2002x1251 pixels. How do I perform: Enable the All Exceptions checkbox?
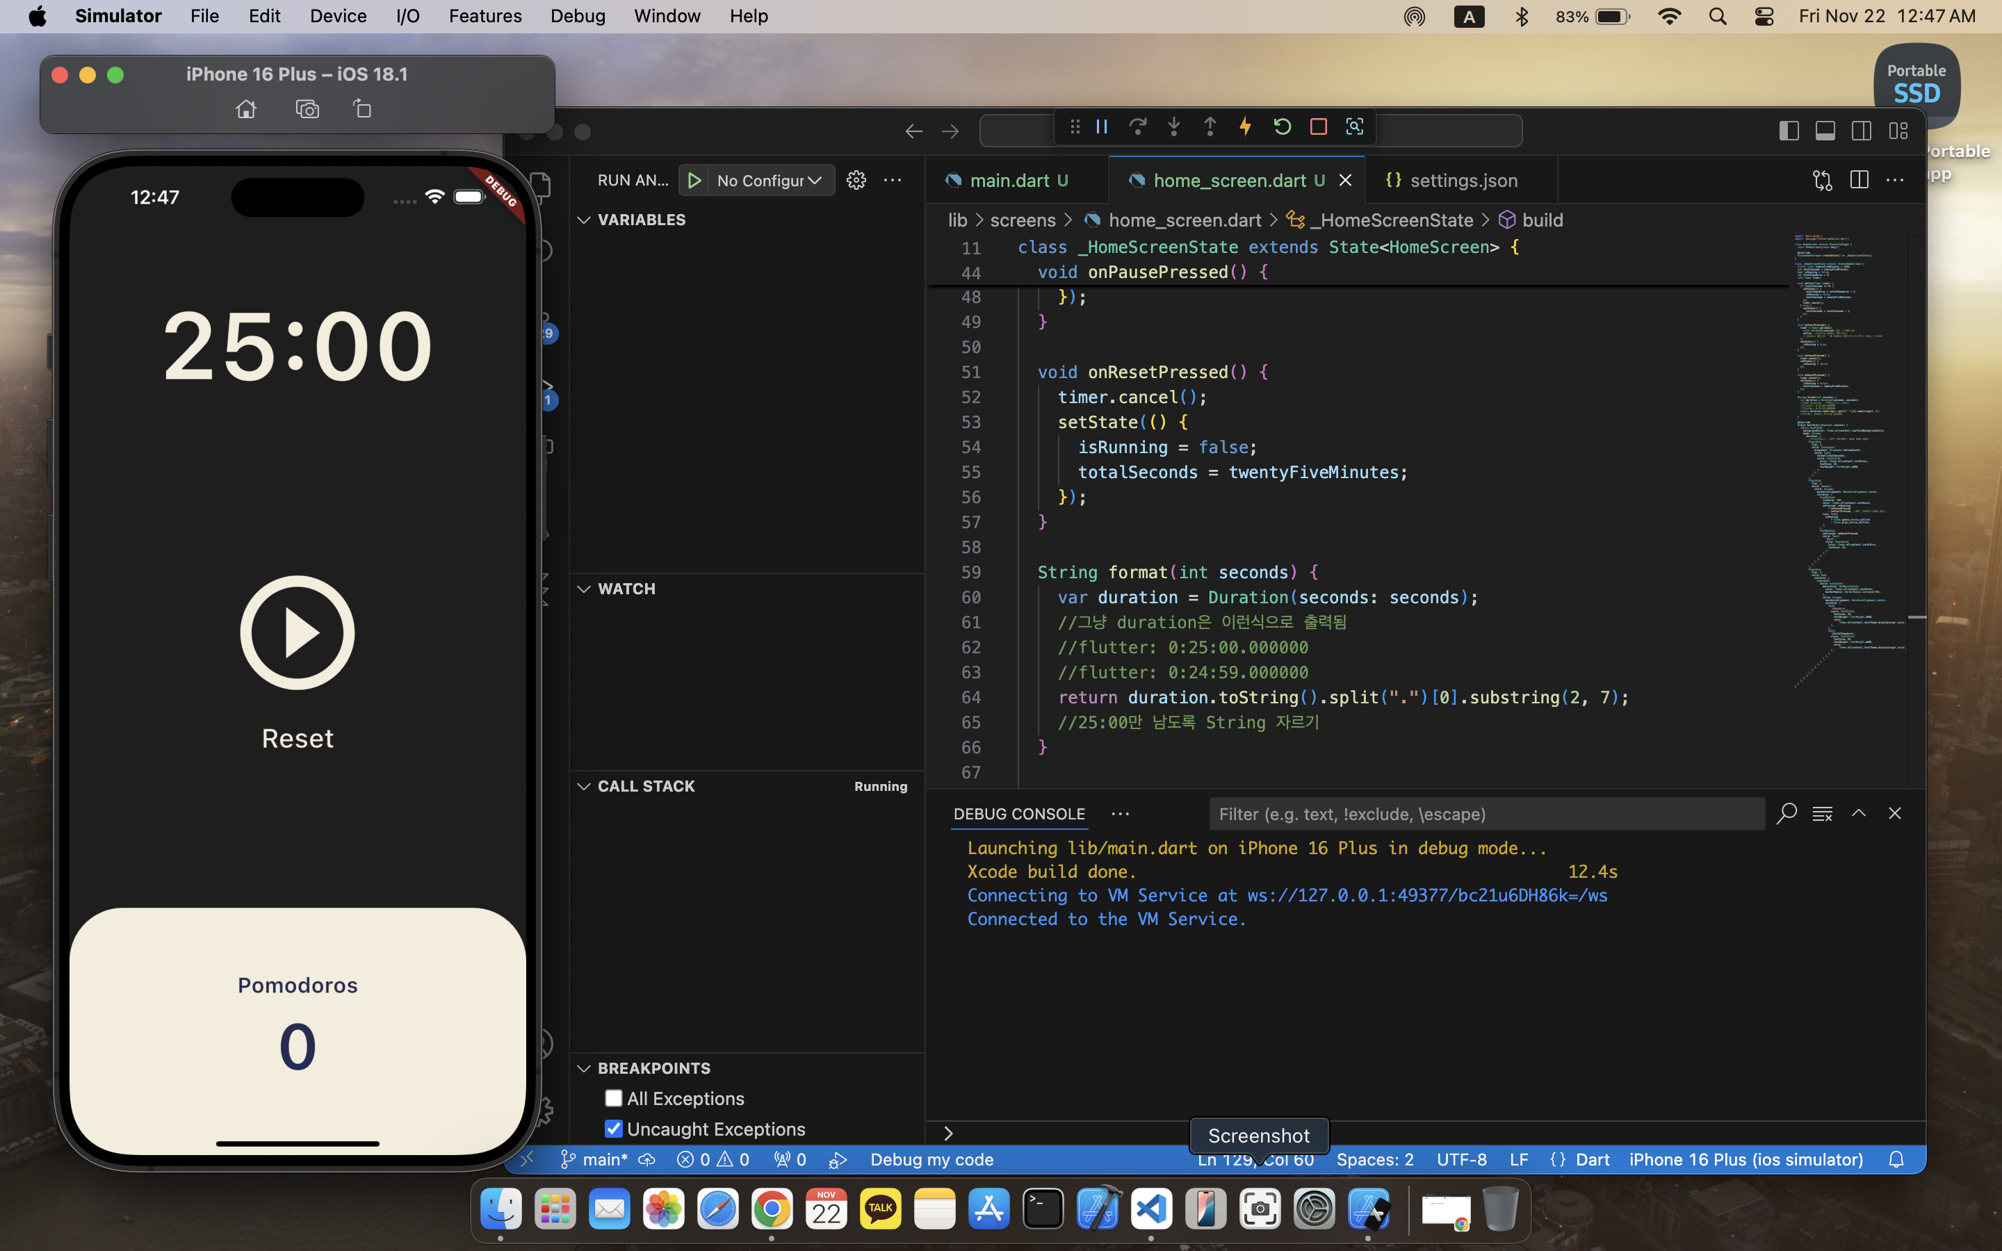[613, 1098]
